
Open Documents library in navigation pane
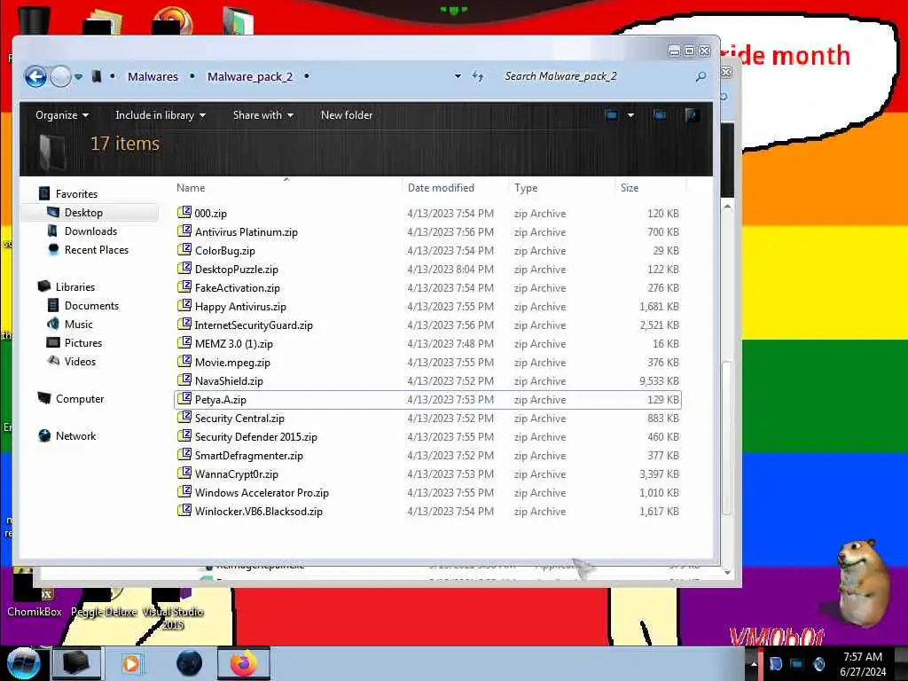(x=91, y=305)
